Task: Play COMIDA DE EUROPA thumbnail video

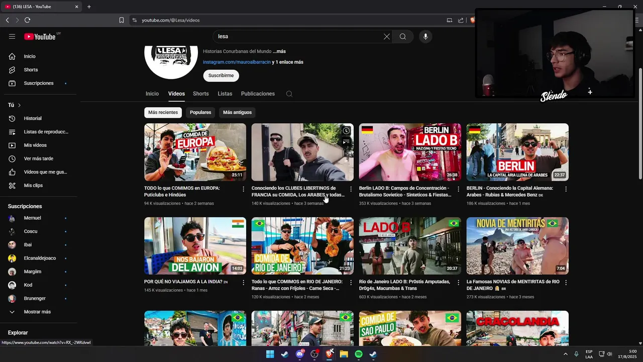Action: coord(195,152)
